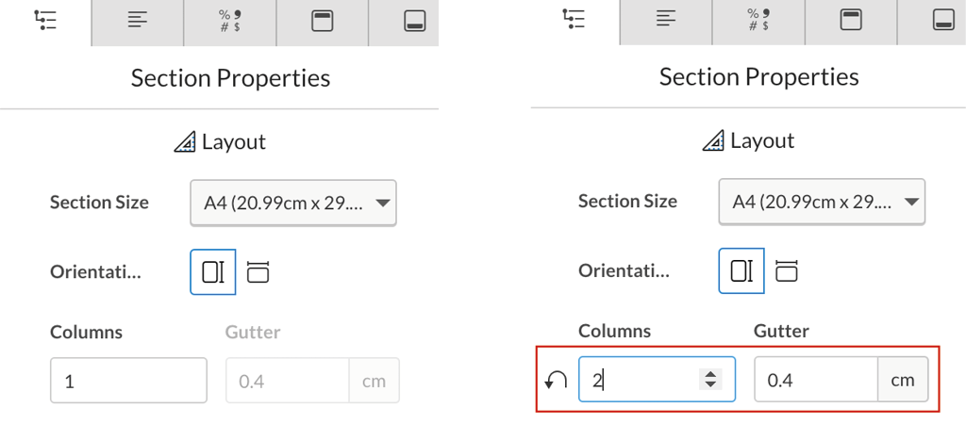Open document structure tab in right panel

coord(575,23)
